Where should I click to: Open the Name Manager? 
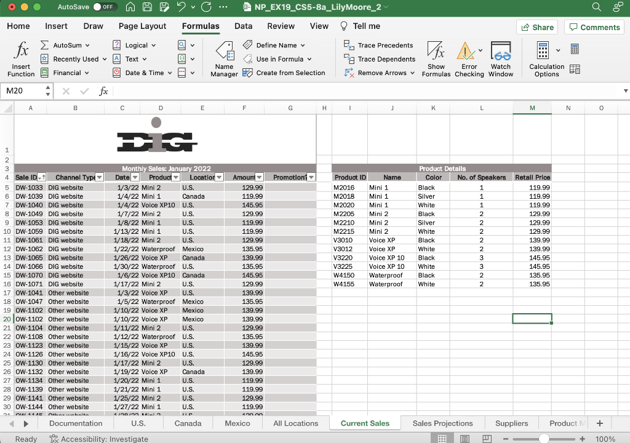click(x=223, y=58)
